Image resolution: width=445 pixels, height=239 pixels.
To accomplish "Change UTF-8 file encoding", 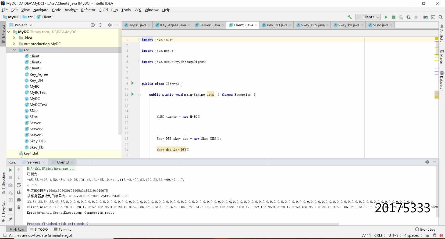I will 395,235.
